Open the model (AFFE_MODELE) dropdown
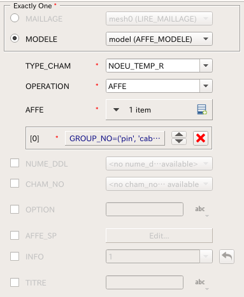Image resolution: width=244 pixels, height=297 pixels. tap(159, 39)
